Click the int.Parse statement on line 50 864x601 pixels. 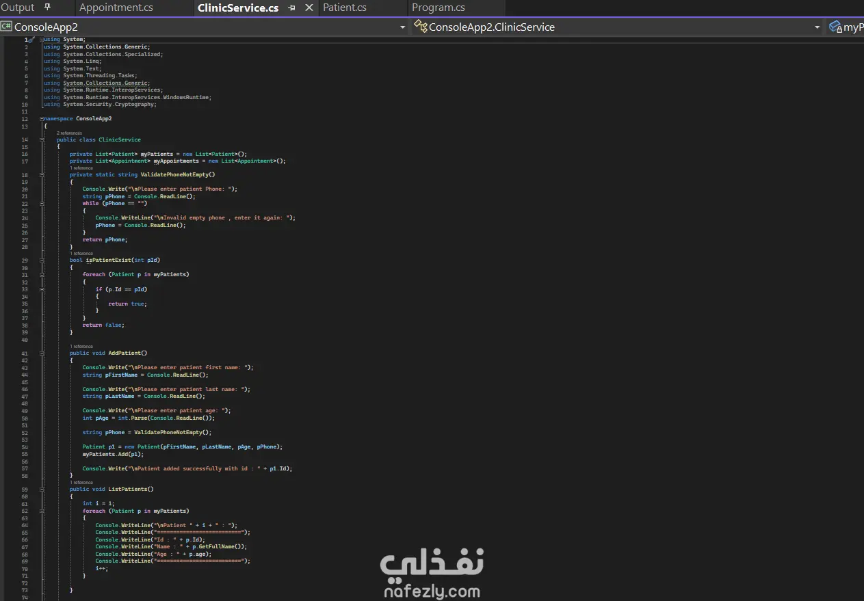click(148, 418)
